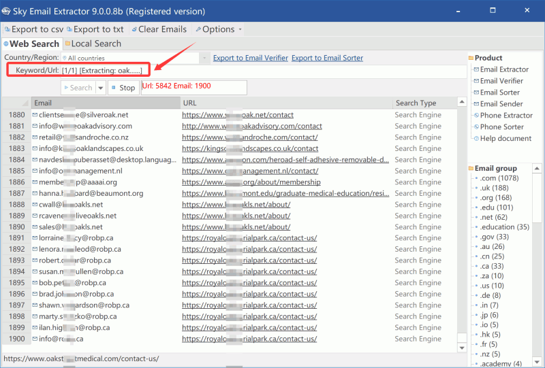This screenshot has height=368, width=545.
Task: Open Phone Sorter in Product panel
Action: tap(499, 127)
